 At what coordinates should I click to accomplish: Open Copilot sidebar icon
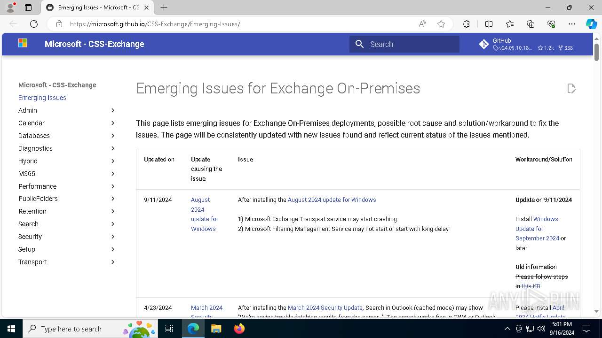coord(591,24)
